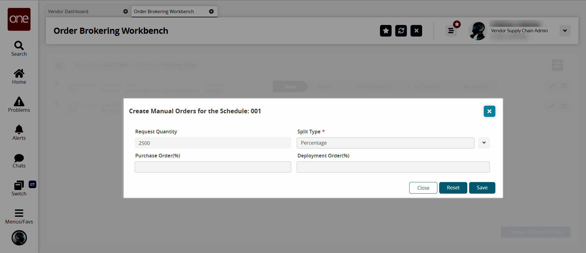This screenshot has height=253, width=586.
Task: Open the filter settings icon
Action: 557,65
